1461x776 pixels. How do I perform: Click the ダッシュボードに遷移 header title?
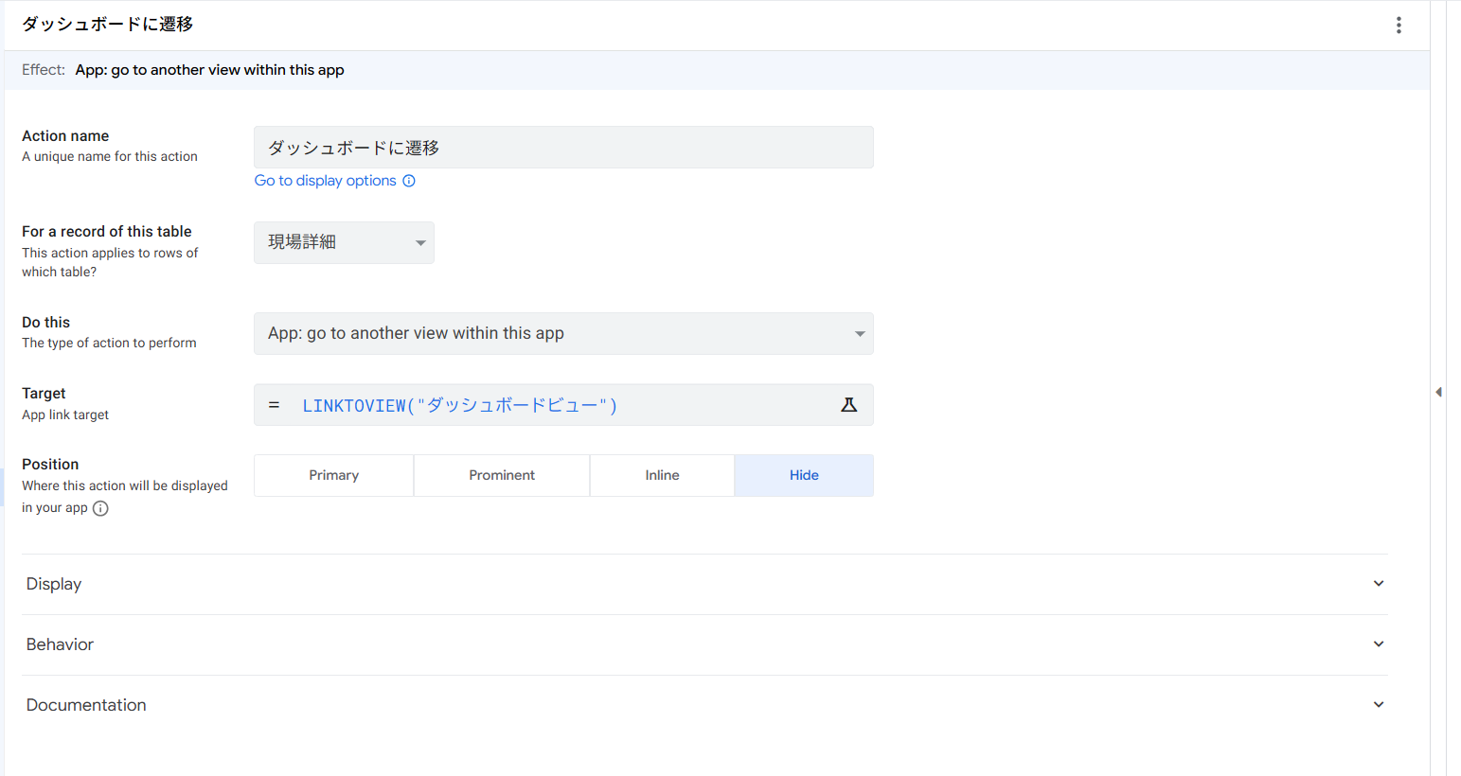point(108,25)
